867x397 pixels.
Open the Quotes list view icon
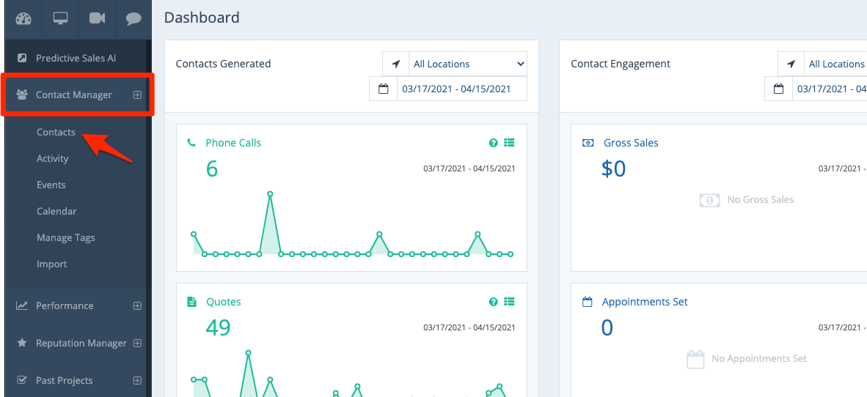(510, 302)
